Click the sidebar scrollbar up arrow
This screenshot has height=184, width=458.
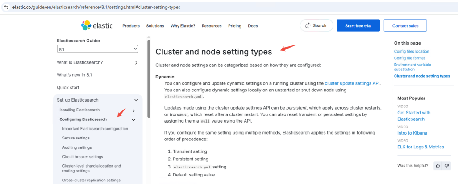point(149,37)
